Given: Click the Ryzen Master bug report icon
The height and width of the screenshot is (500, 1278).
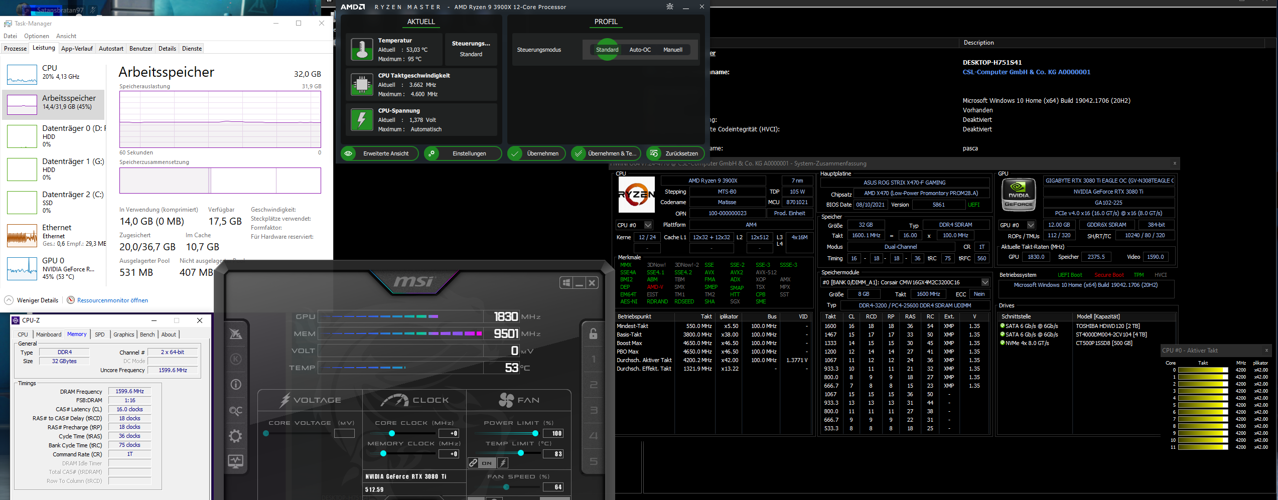Looking at the screenshot, I should (x=670, y=7).
